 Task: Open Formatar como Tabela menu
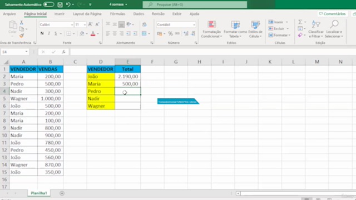click(x=235, y=29)
